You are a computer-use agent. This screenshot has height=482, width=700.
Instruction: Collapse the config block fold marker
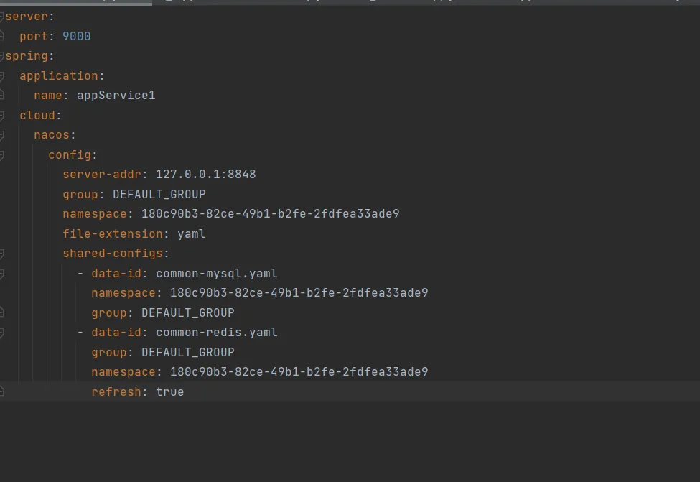(x=2, y=154)
